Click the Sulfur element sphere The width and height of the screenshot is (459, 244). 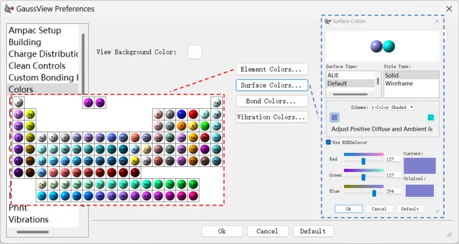click(x=193, y=126)
